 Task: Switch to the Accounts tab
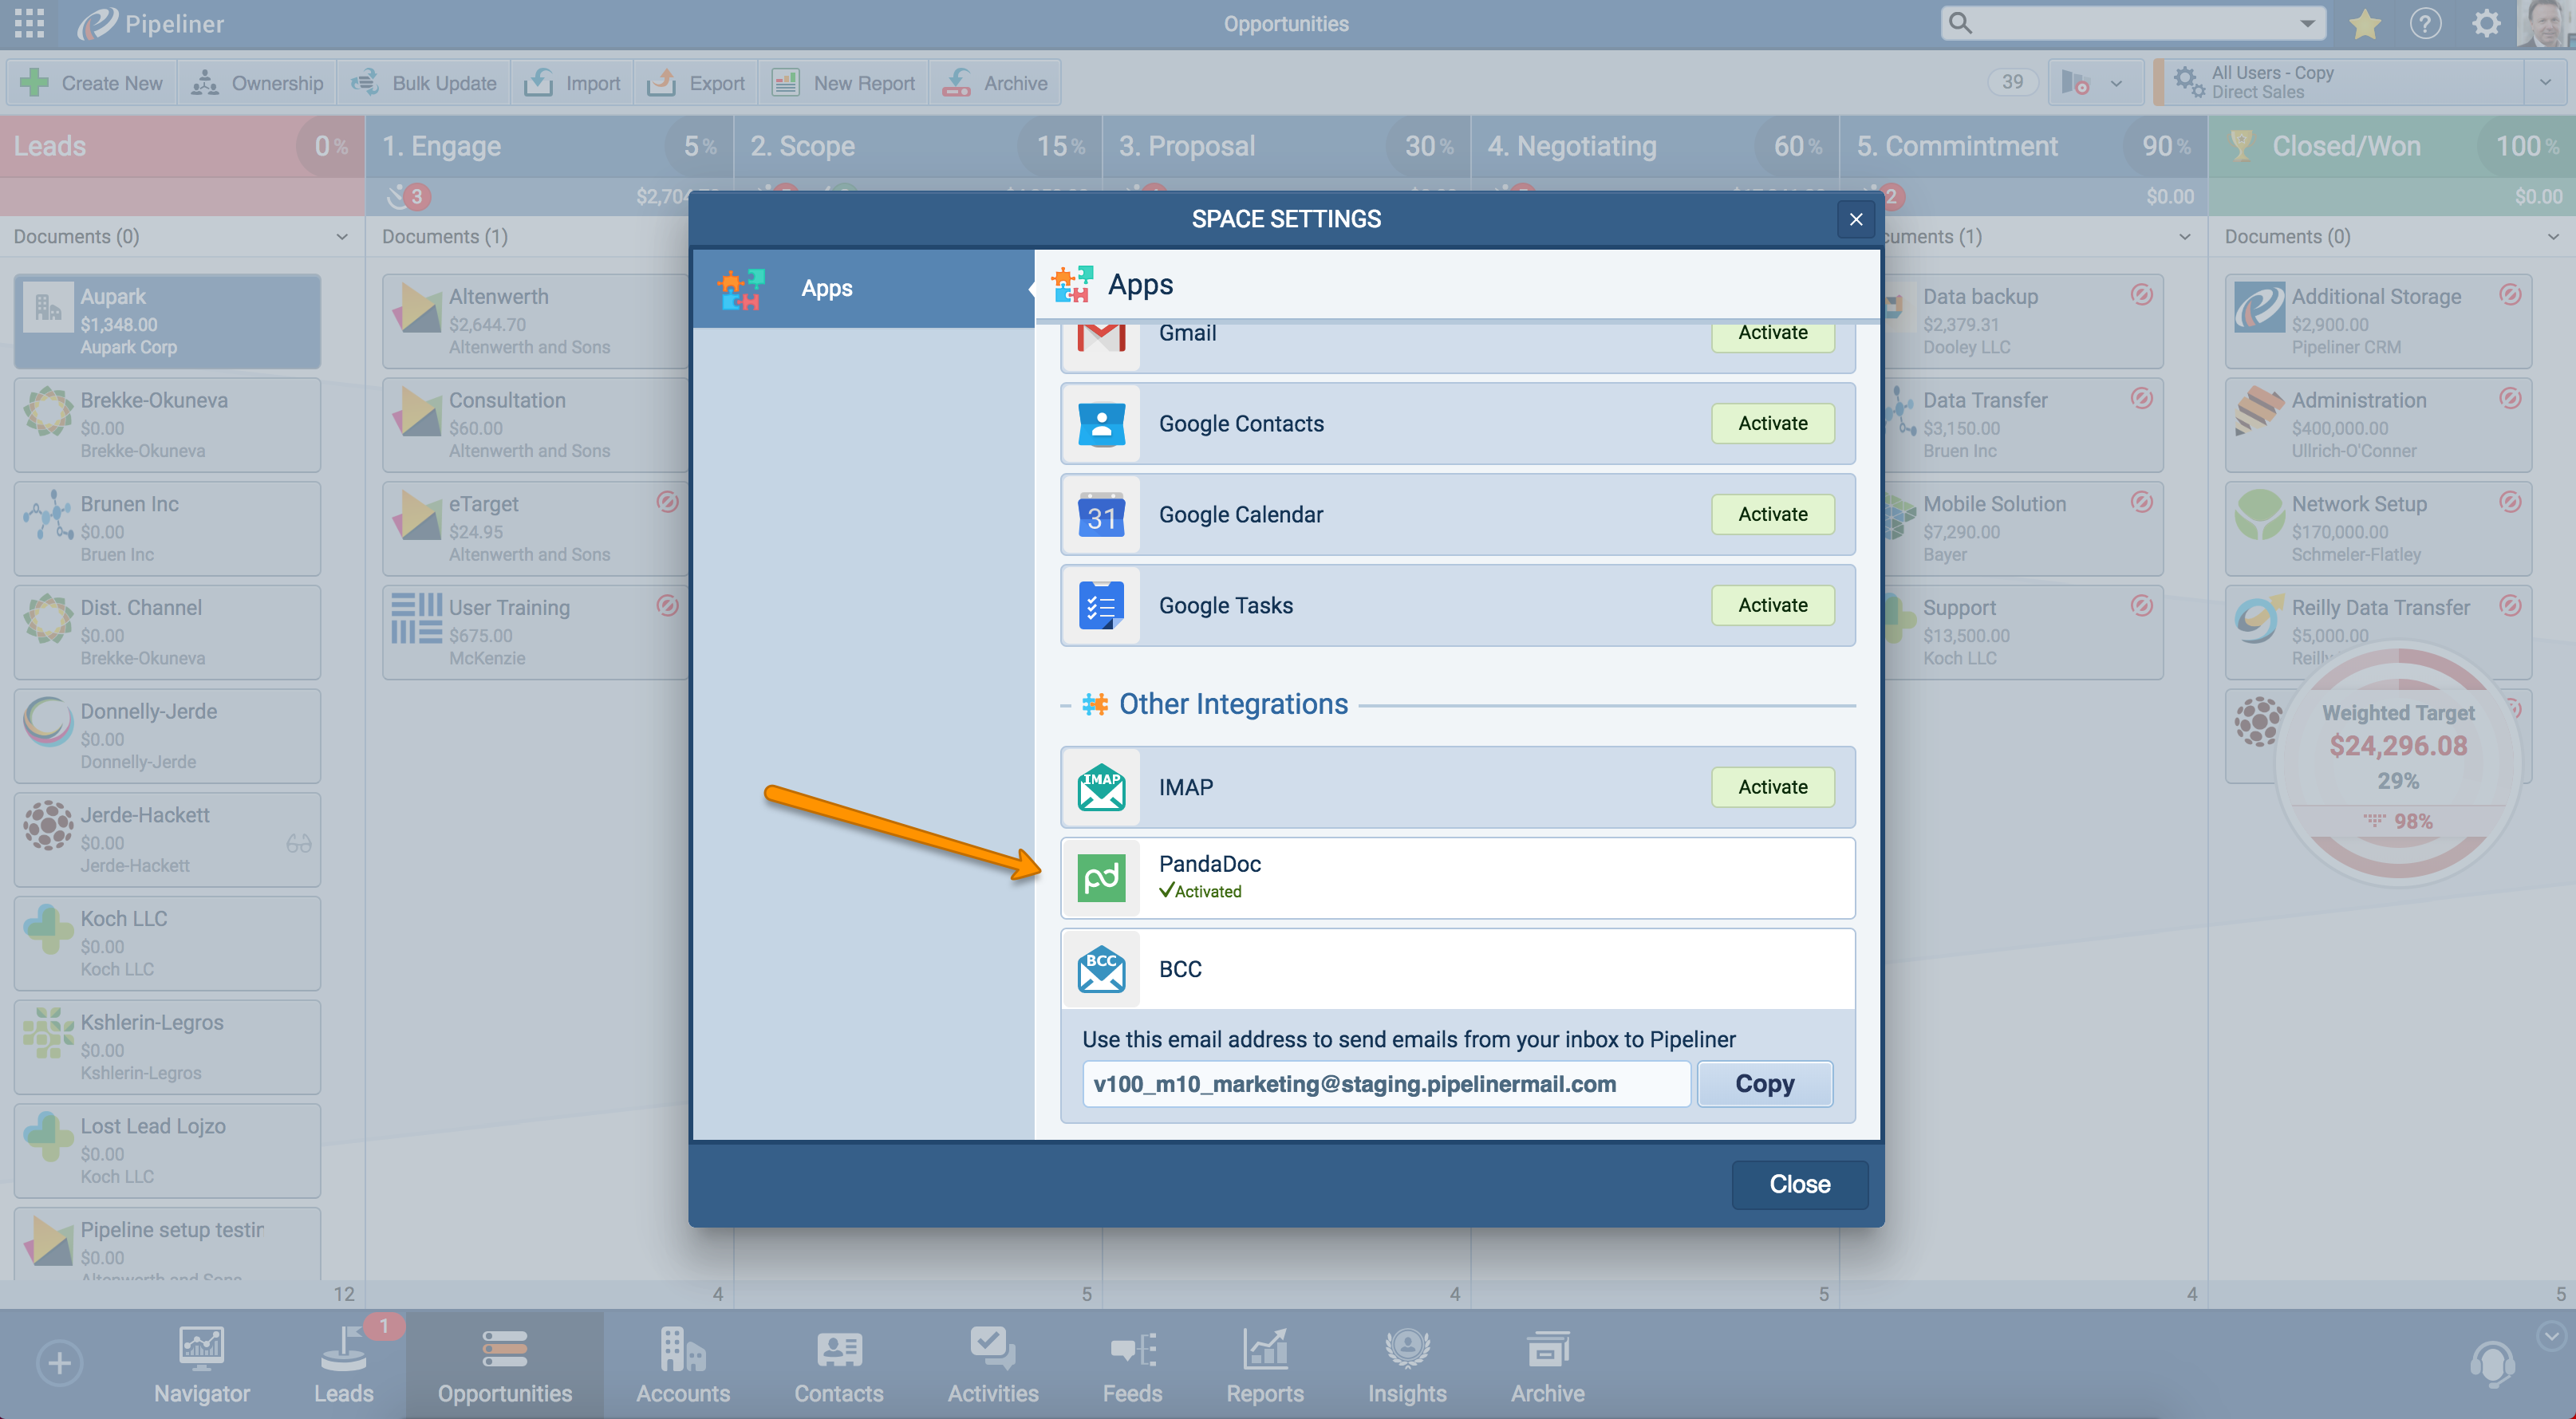point(683,1365)
